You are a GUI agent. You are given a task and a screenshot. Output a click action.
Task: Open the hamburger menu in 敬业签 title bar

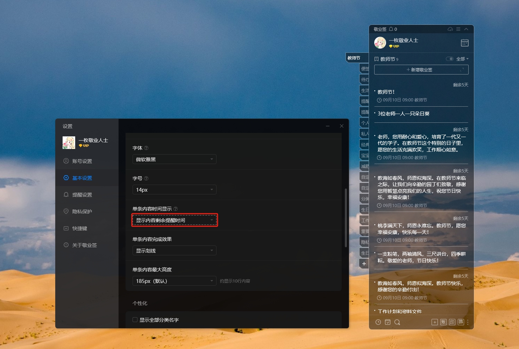tap(458, 29)
